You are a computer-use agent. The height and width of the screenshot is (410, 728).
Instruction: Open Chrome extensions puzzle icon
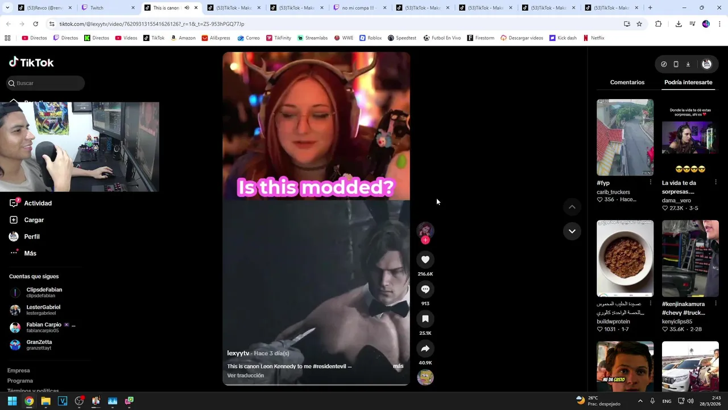(x=659, y=24)
